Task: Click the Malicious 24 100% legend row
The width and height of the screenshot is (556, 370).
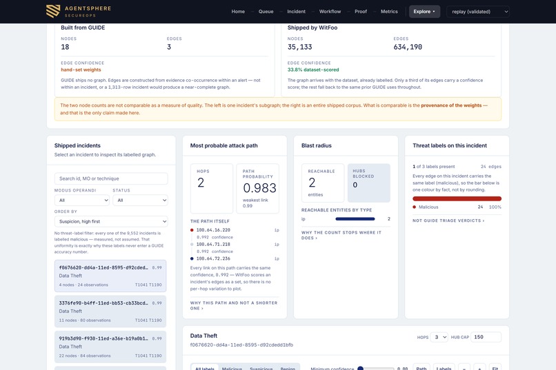Action: [457, 207]
